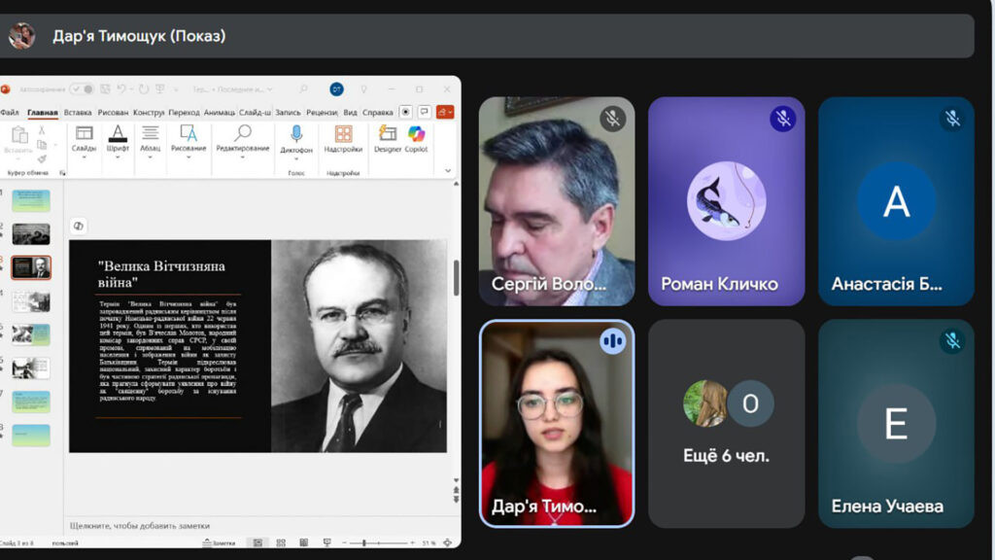This screenshot has width=995, height=560.
Task: Open the Слайд-шоу tab
Action: [x=256, y=113]
